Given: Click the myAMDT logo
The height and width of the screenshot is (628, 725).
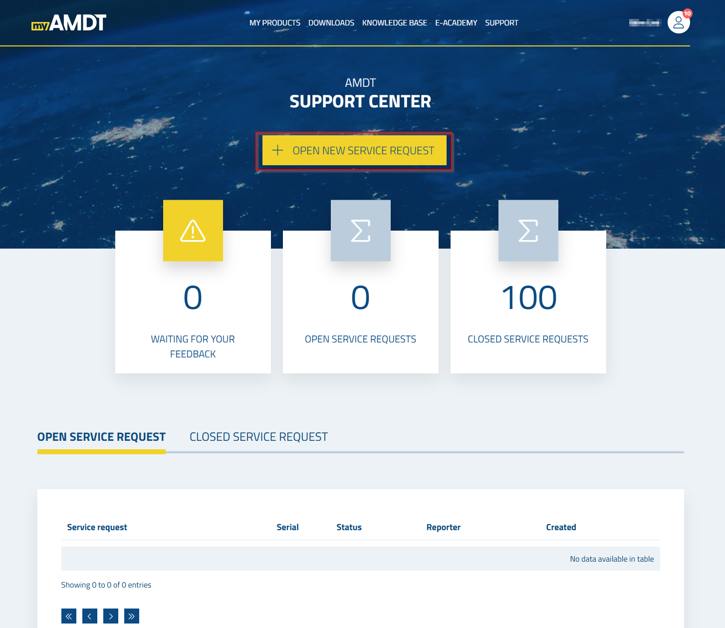Looking at the screenshot, I should point(69,23).
